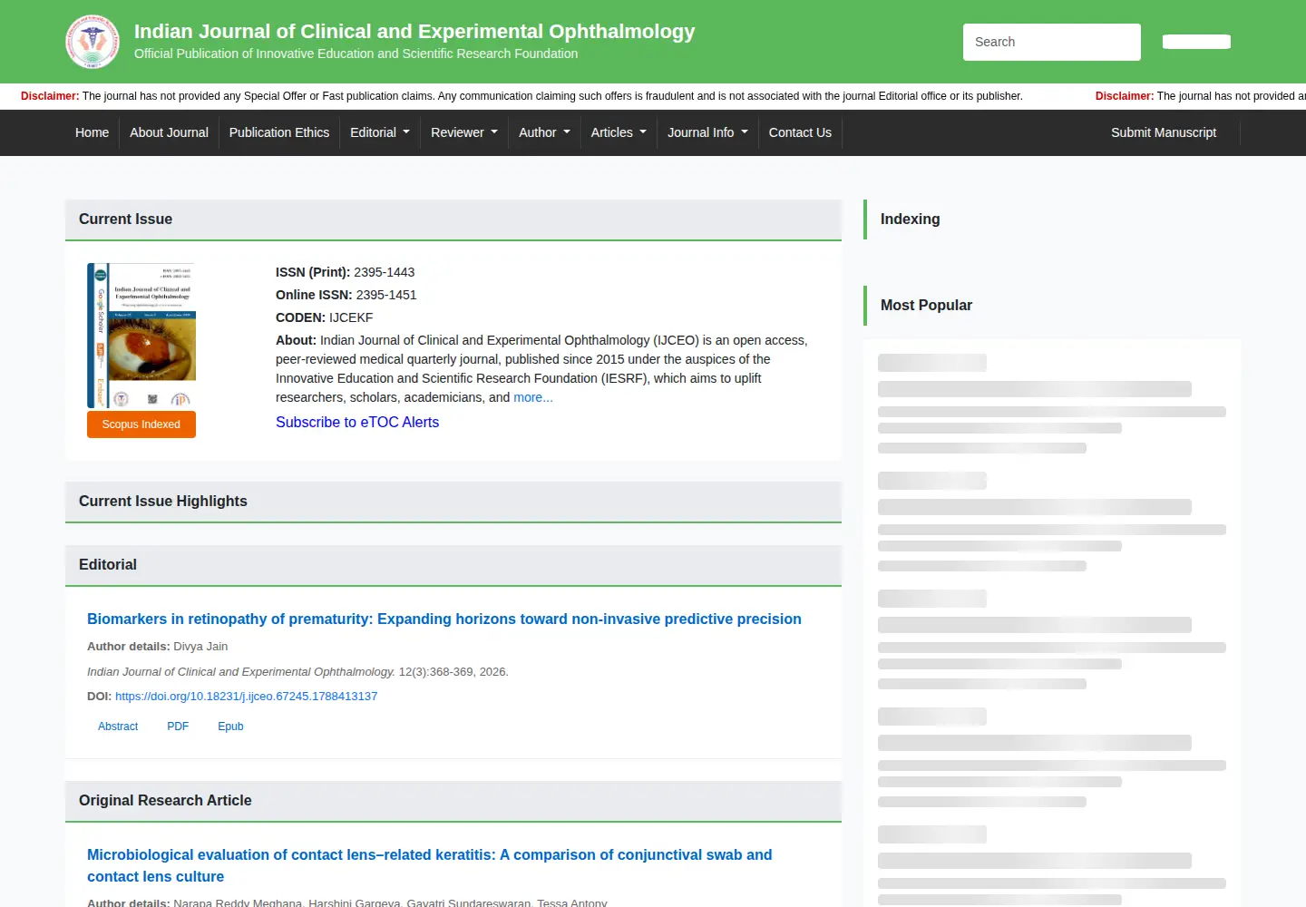Open the DOI link for the Biomarkers editorial

coord(246,697)
